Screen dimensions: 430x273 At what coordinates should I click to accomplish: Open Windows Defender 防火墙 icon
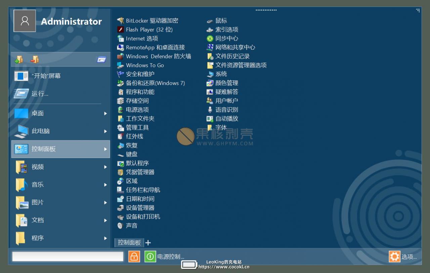[120, 56]
